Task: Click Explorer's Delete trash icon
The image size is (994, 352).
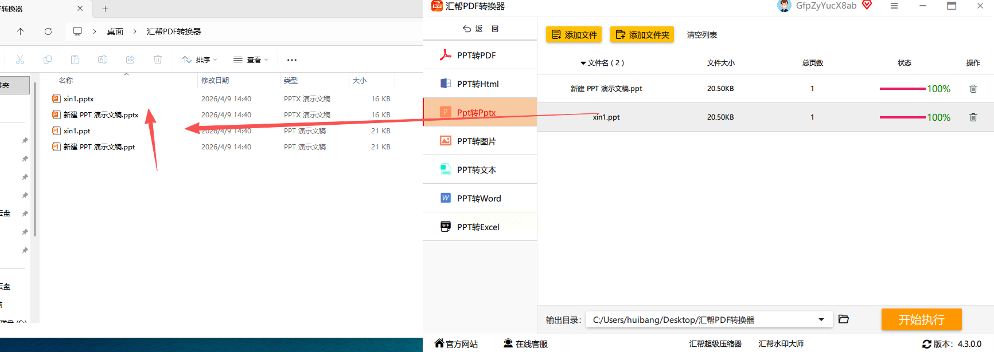Action: pos(158,60)
